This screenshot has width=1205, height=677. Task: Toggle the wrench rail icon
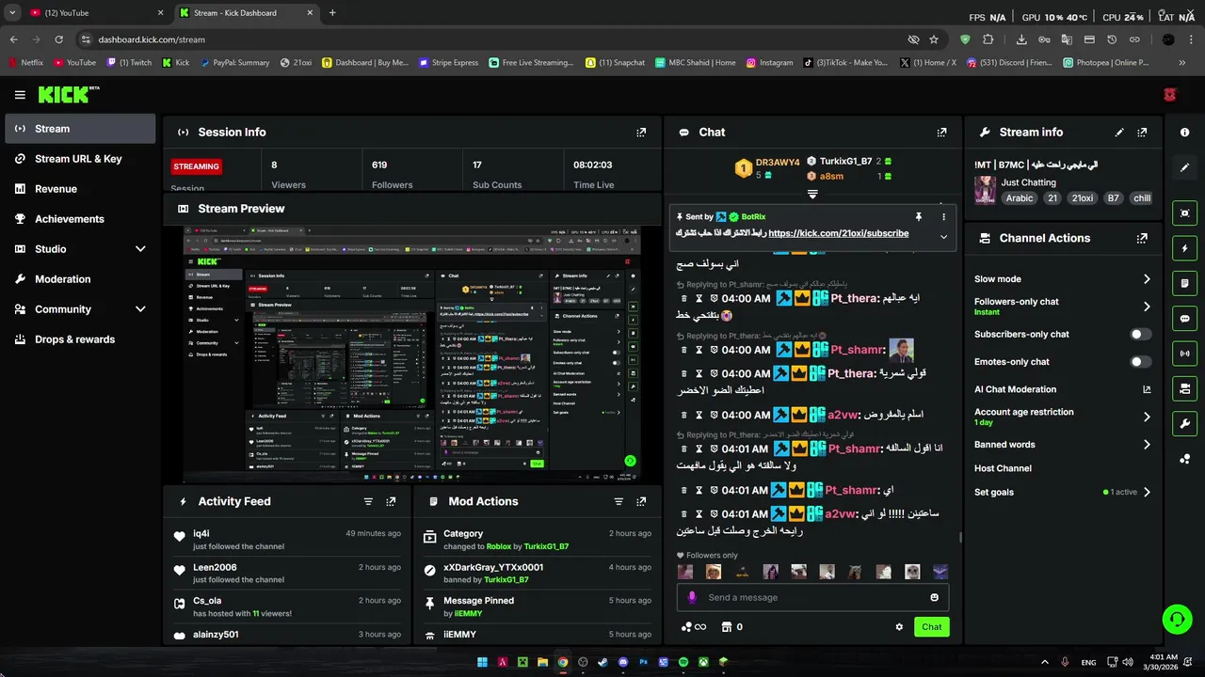coord(1184,424)
